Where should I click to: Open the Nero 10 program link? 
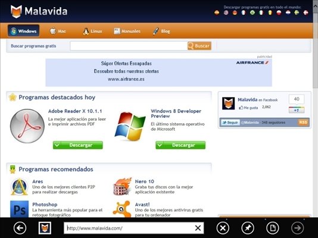[145, 181]
